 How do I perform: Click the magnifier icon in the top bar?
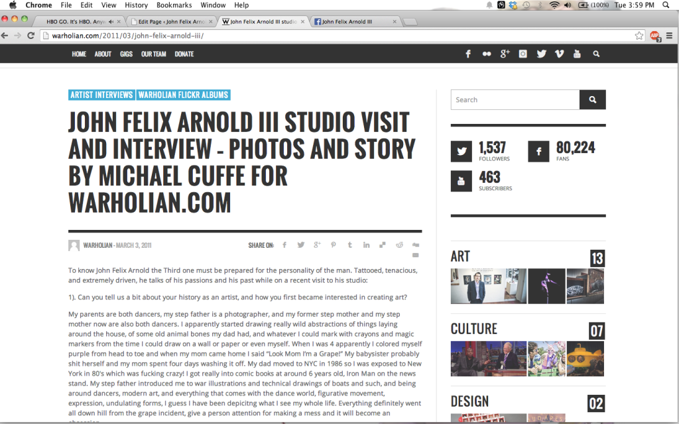[596, 54]
